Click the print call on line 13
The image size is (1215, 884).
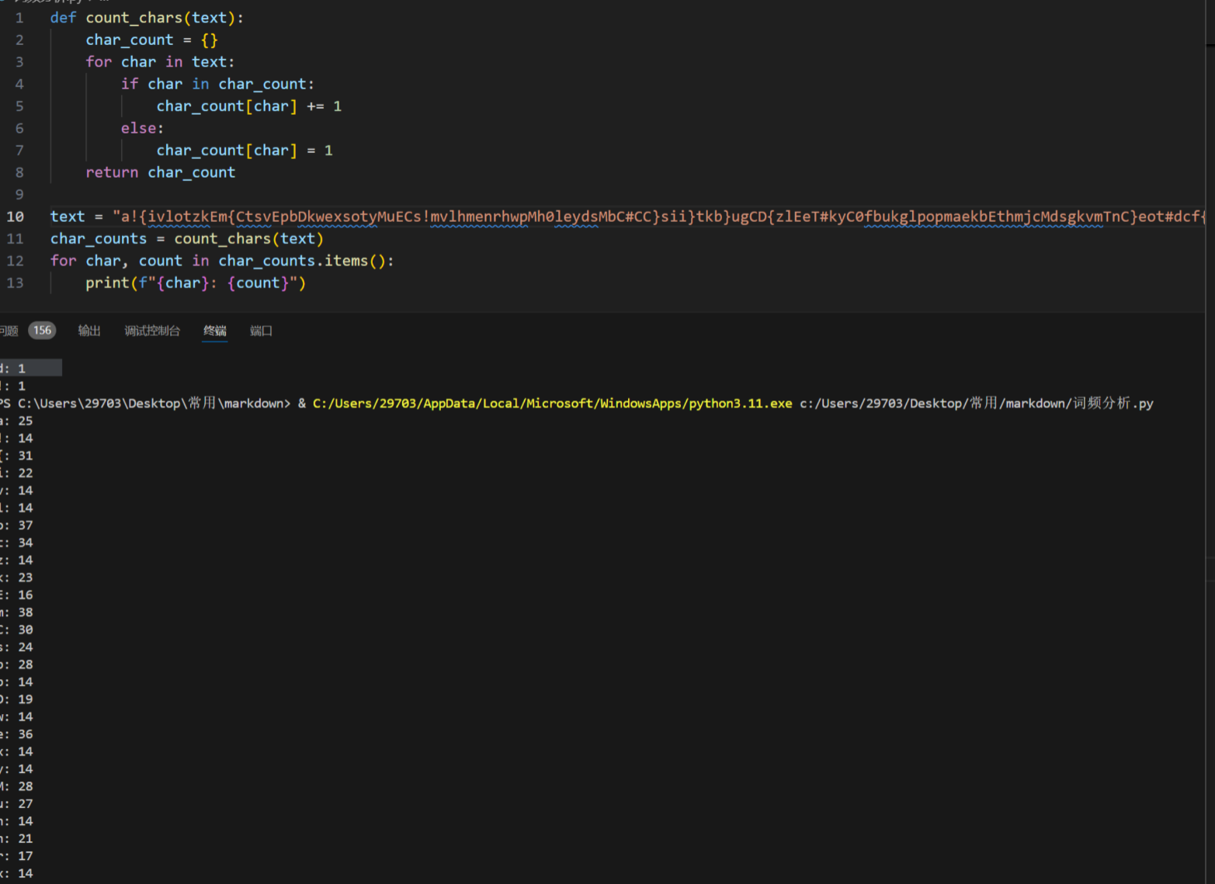[x=106, y=283]
